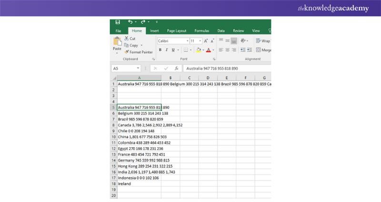Increase font size with the larger A icon
This screenshot has width=381, height=202.
tap(206, 41)
